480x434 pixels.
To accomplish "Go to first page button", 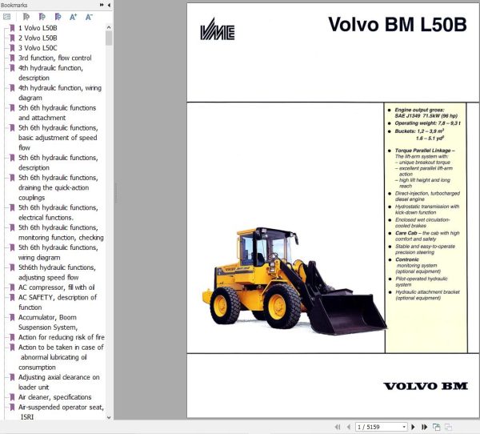I will 338,427.
